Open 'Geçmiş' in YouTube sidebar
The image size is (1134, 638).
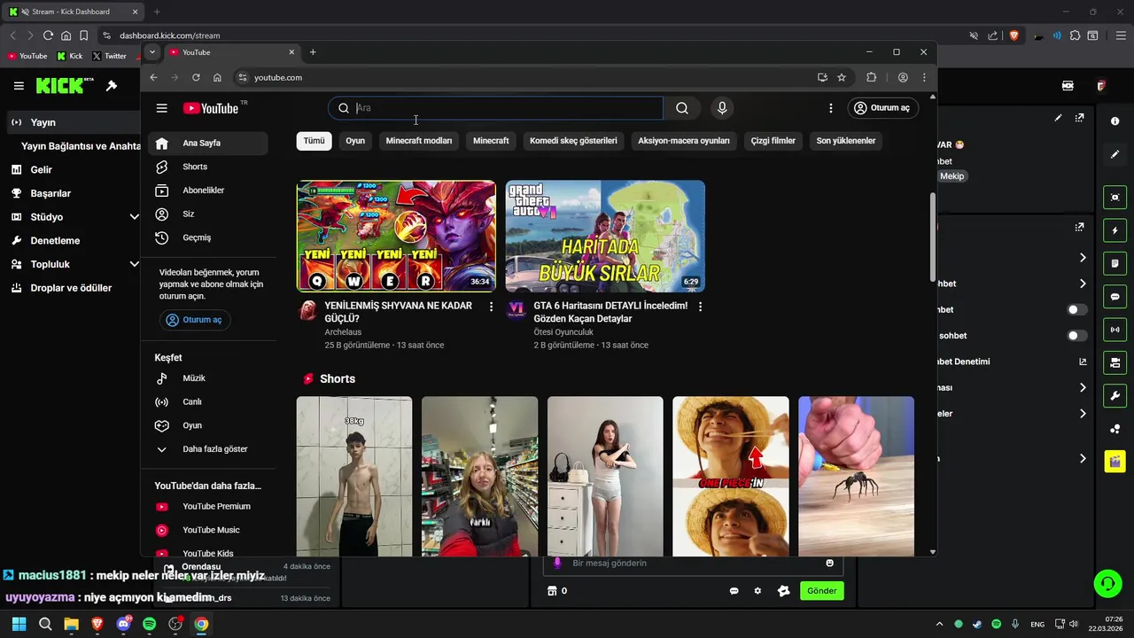tap(208, 237)
